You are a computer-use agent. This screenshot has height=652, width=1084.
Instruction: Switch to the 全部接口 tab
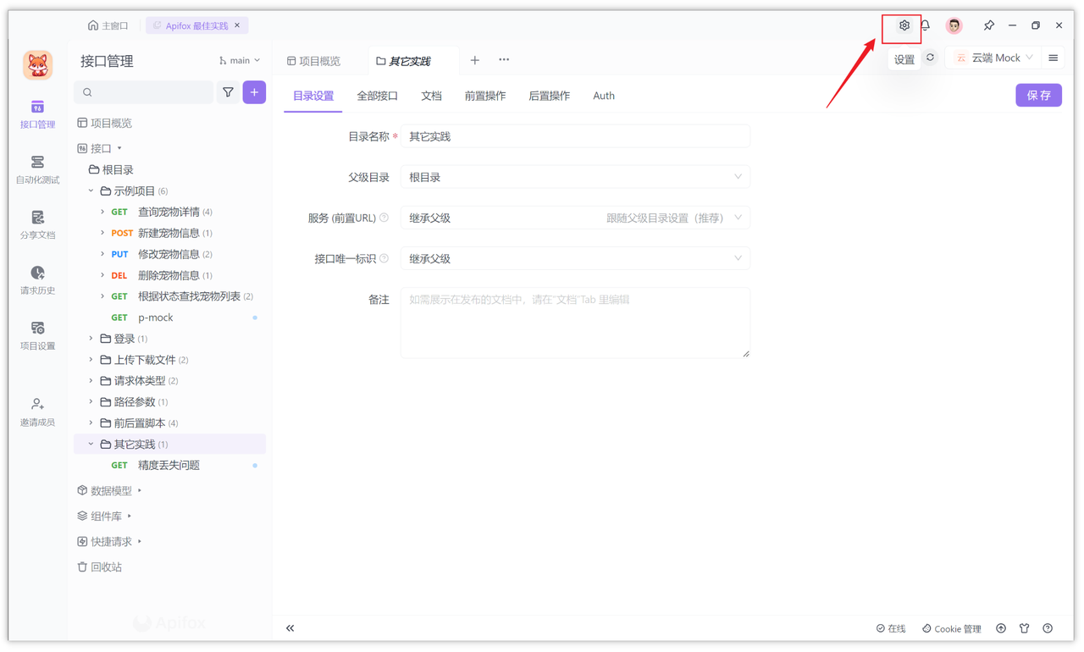click(377, 96)
